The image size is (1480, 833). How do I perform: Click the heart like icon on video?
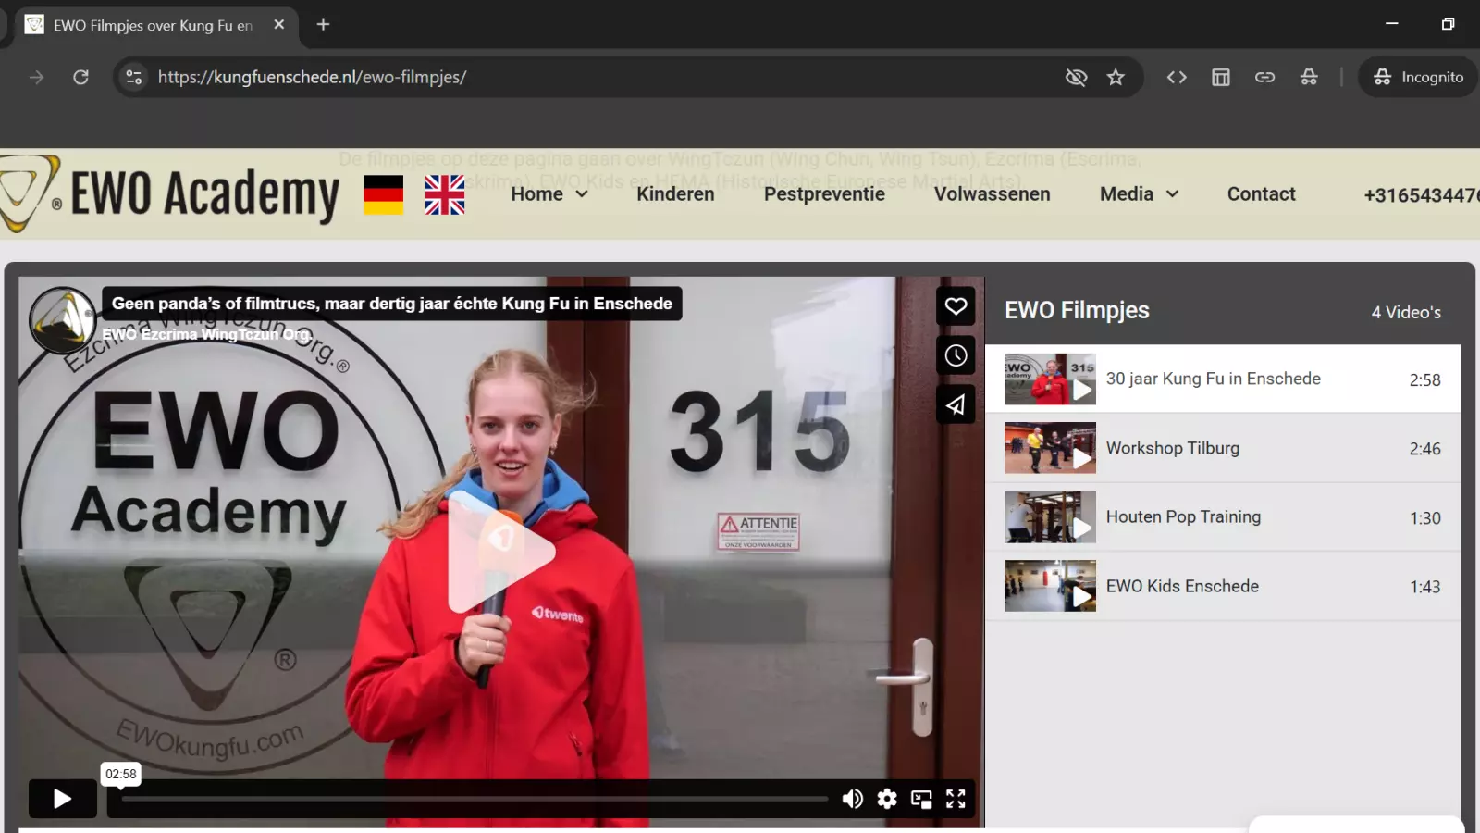(x=956, y=306)
